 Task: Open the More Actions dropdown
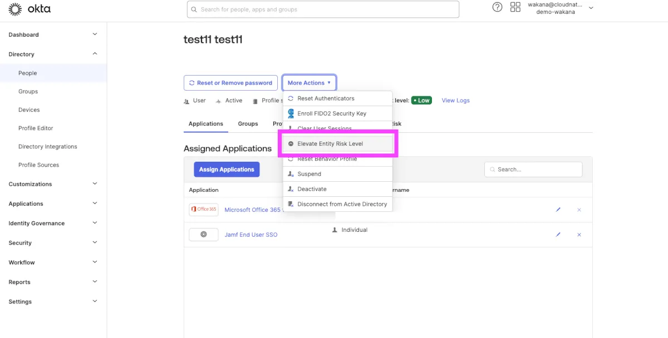click(x=309, y=83)
